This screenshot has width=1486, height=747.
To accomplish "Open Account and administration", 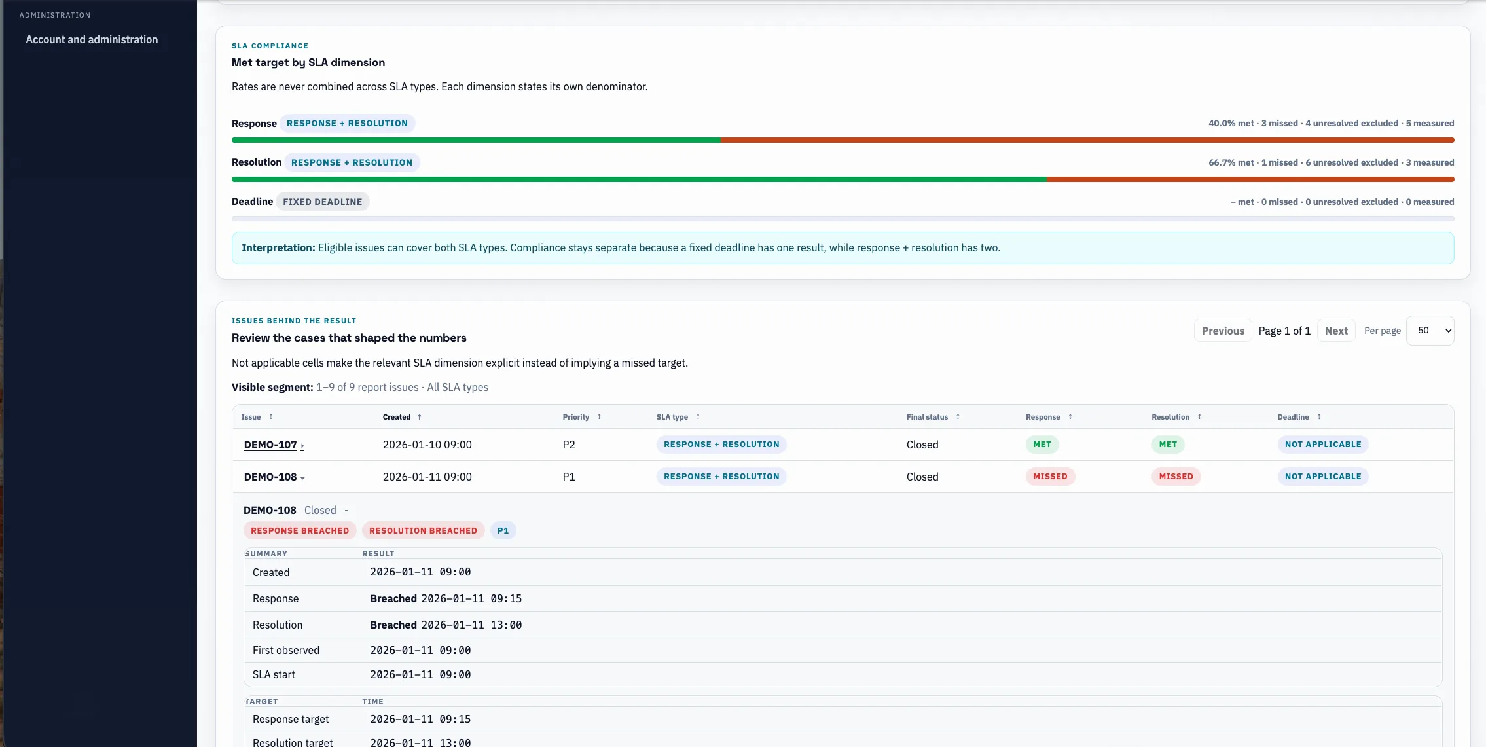I will (x=92, y=39).
